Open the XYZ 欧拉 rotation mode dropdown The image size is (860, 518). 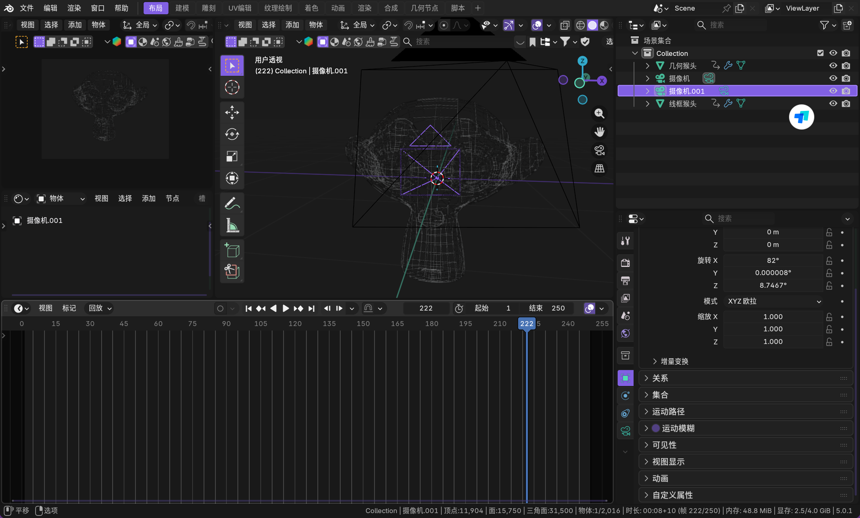click(774, 301)
